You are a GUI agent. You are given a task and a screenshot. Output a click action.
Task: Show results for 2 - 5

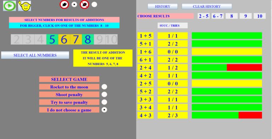pyautogui.click(x=204, y=16)
